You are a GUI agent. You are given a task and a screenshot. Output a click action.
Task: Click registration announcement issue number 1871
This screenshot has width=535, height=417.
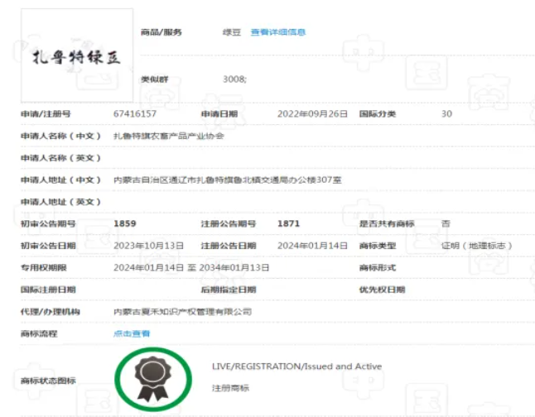288,223
